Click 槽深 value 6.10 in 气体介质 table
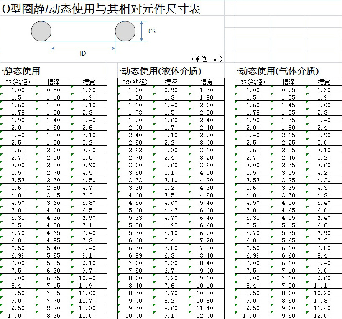This screenshot has height=319, width=342. coord(288,248)
